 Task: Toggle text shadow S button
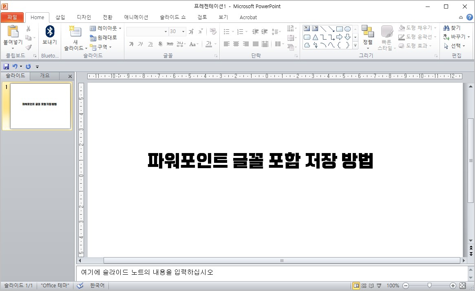pos(160,44)
